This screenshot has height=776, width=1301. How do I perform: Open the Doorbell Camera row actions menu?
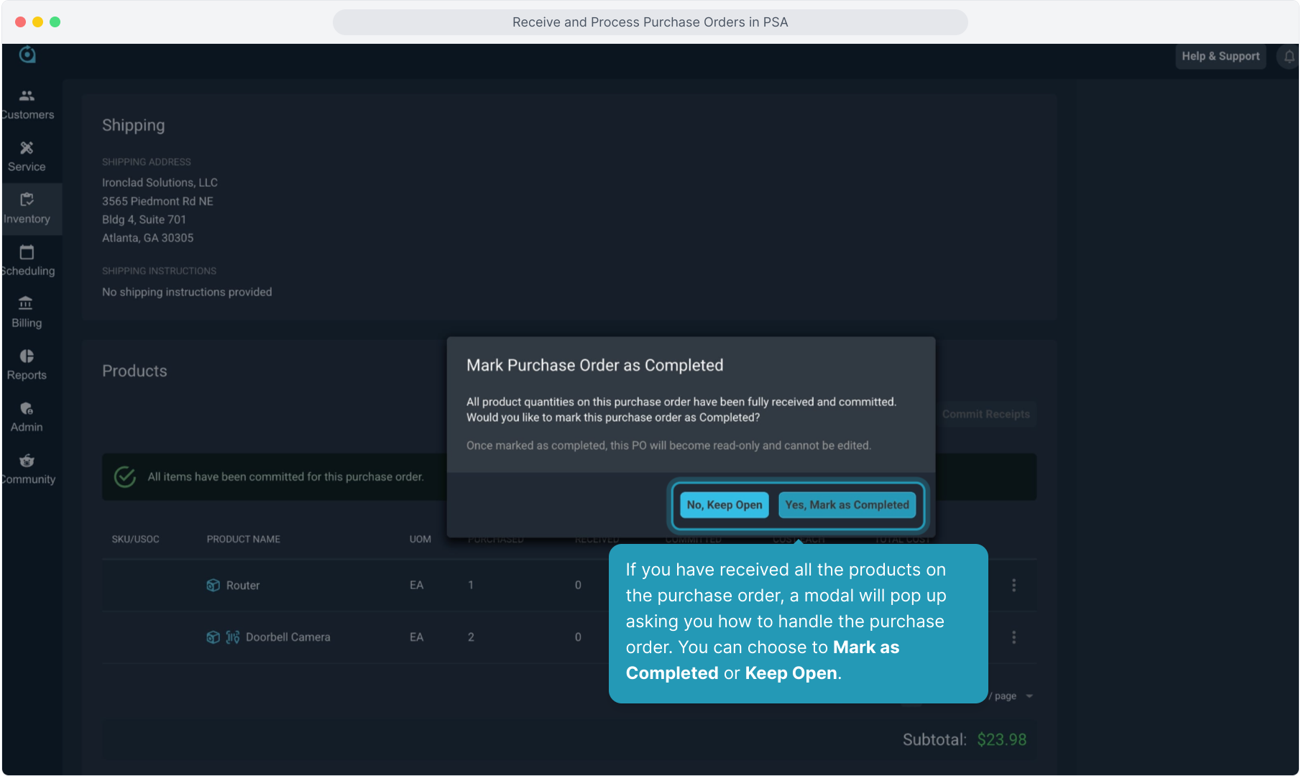(x=1013, y=637)
